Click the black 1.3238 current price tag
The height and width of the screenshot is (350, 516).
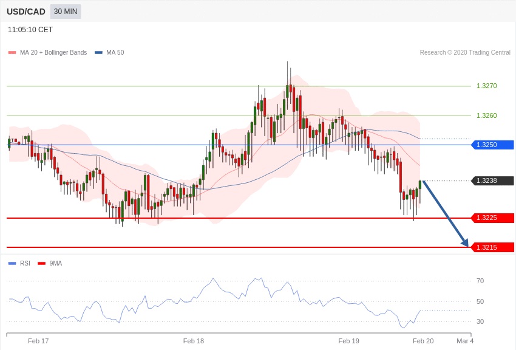(x=492, y=180)
